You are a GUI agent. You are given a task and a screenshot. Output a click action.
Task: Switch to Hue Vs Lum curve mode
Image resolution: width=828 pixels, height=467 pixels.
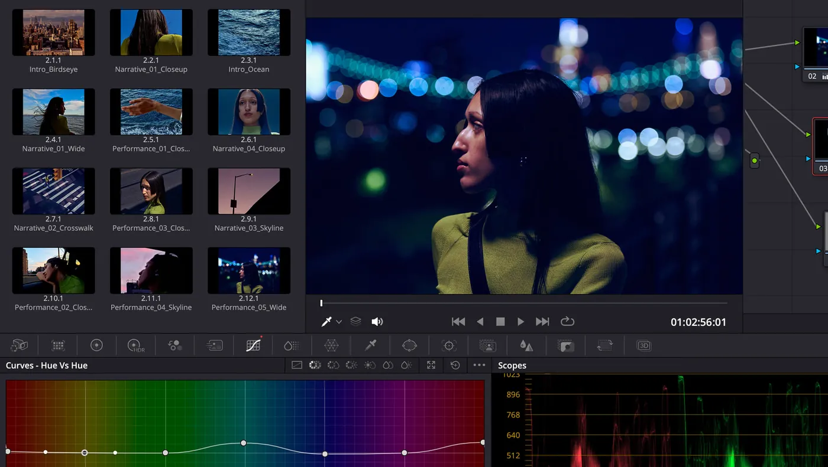pyautogui.click(x=351, y=365)
